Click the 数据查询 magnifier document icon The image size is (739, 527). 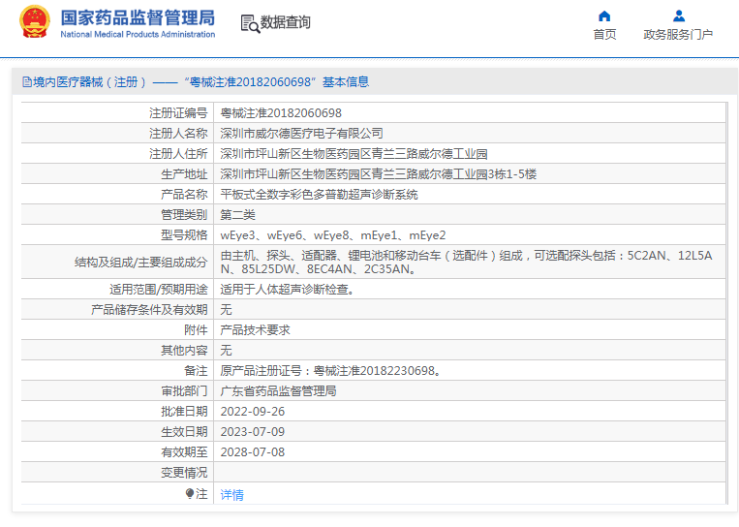(x=250, y=23)
